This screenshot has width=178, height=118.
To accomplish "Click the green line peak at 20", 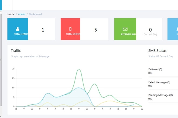I will point(79,69).
